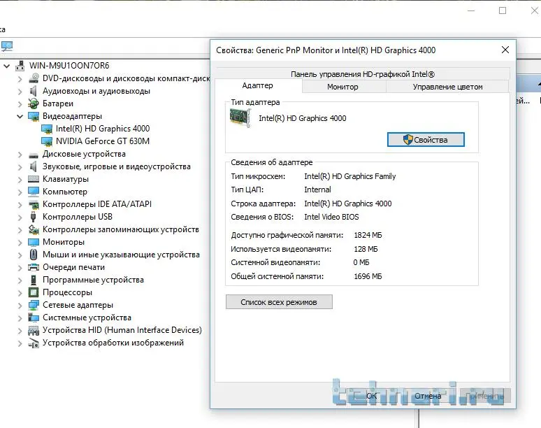This screenshot has width=541, height=428.
Task: Click the Видеоадаптеры display adapter icon
Action: point(34,116)
